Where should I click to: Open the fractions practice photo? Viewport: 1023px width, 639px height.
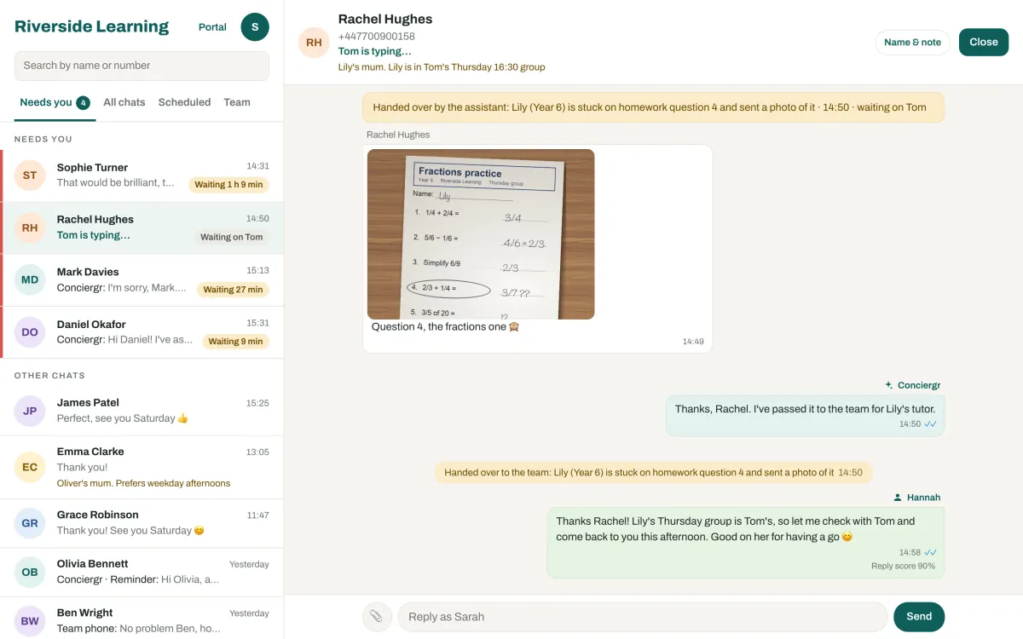pos(481,234)
